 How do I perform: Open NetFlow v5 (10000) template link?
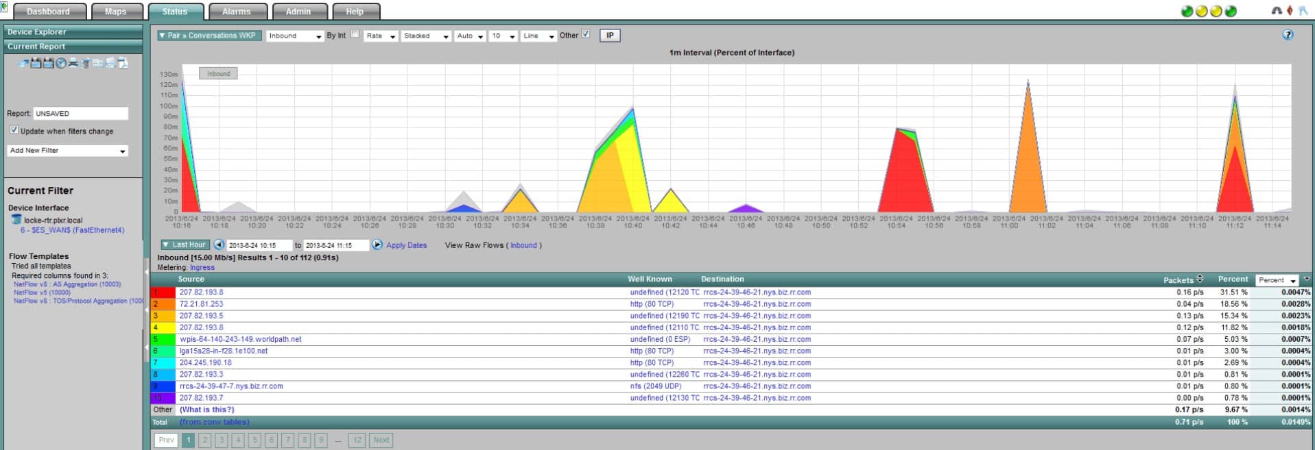coord(42,292)
